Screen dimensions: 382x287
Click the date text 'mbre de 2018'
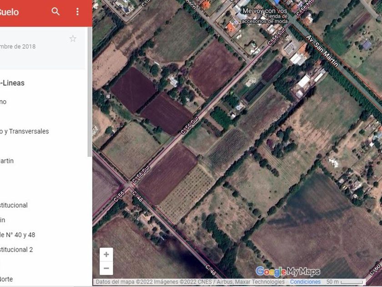pyautogui.click(x=18, y=46)
